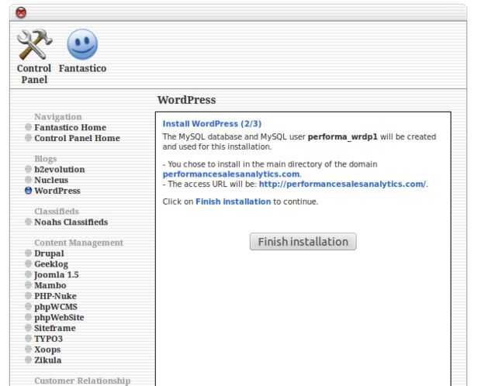Click the bullet icon beside WordPress
The width and height of the screenshot is (481, 386).
(28, 191)
